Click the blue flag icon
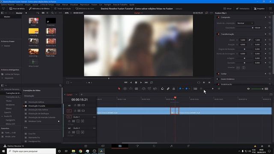Image resolution: width=274 pixels, height=154 pixels. click(180, 89)
